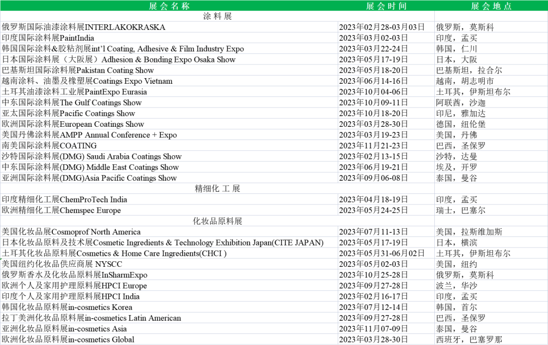Click the location 埃及，开罗
This screenshot has height=345, width=548.
457,167
